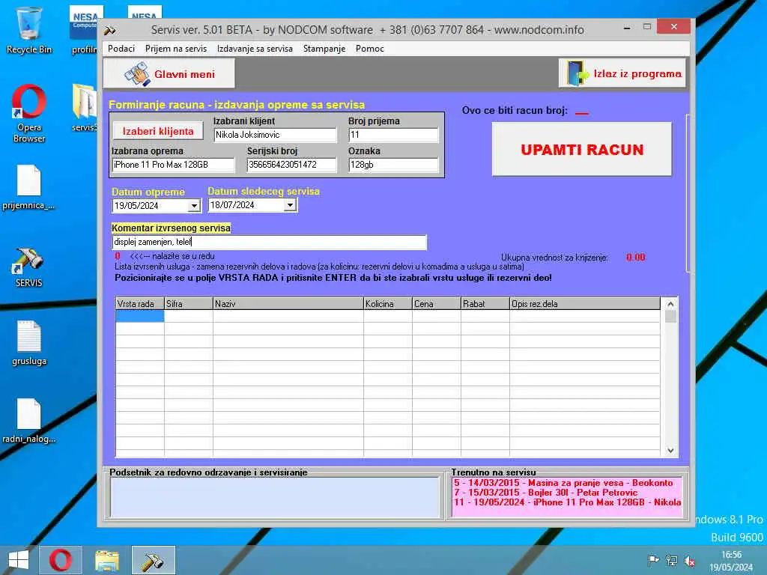Select service entry 7 Bojler 30l
The image size is (767, 575).
click(x=545, y=493)
